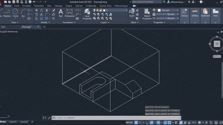
Task: Click the Save icon in quick access toolbar
Action: [x=14, y=2]
